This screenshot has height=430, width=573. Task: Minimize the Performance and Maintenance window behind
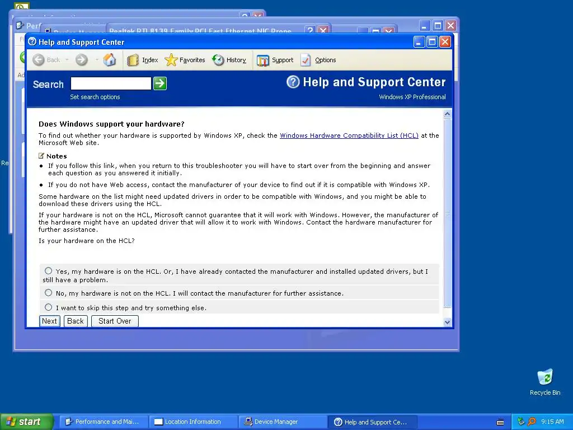coord(424,26)
